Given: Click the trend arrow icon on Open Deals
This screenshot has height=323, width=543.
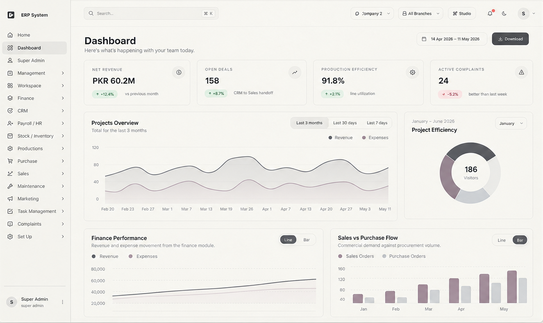Looking at the screenshot, I should [x=295, y=72].
